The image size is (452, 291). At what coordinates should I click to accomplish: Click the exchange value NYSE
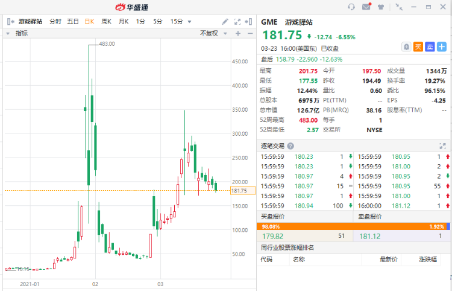point(374,130)
